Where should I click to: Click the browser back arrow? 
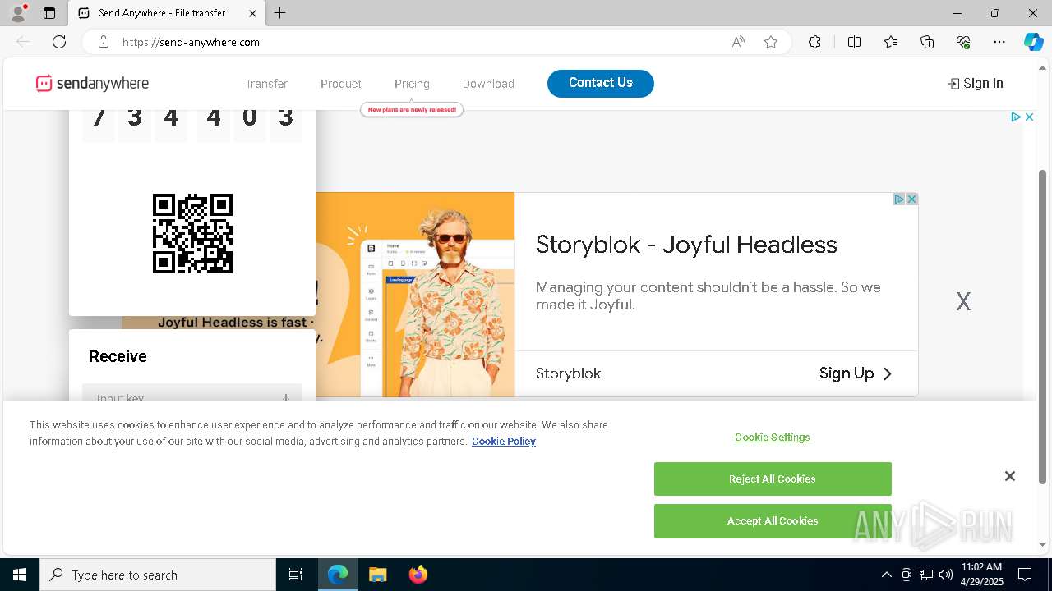23,42
